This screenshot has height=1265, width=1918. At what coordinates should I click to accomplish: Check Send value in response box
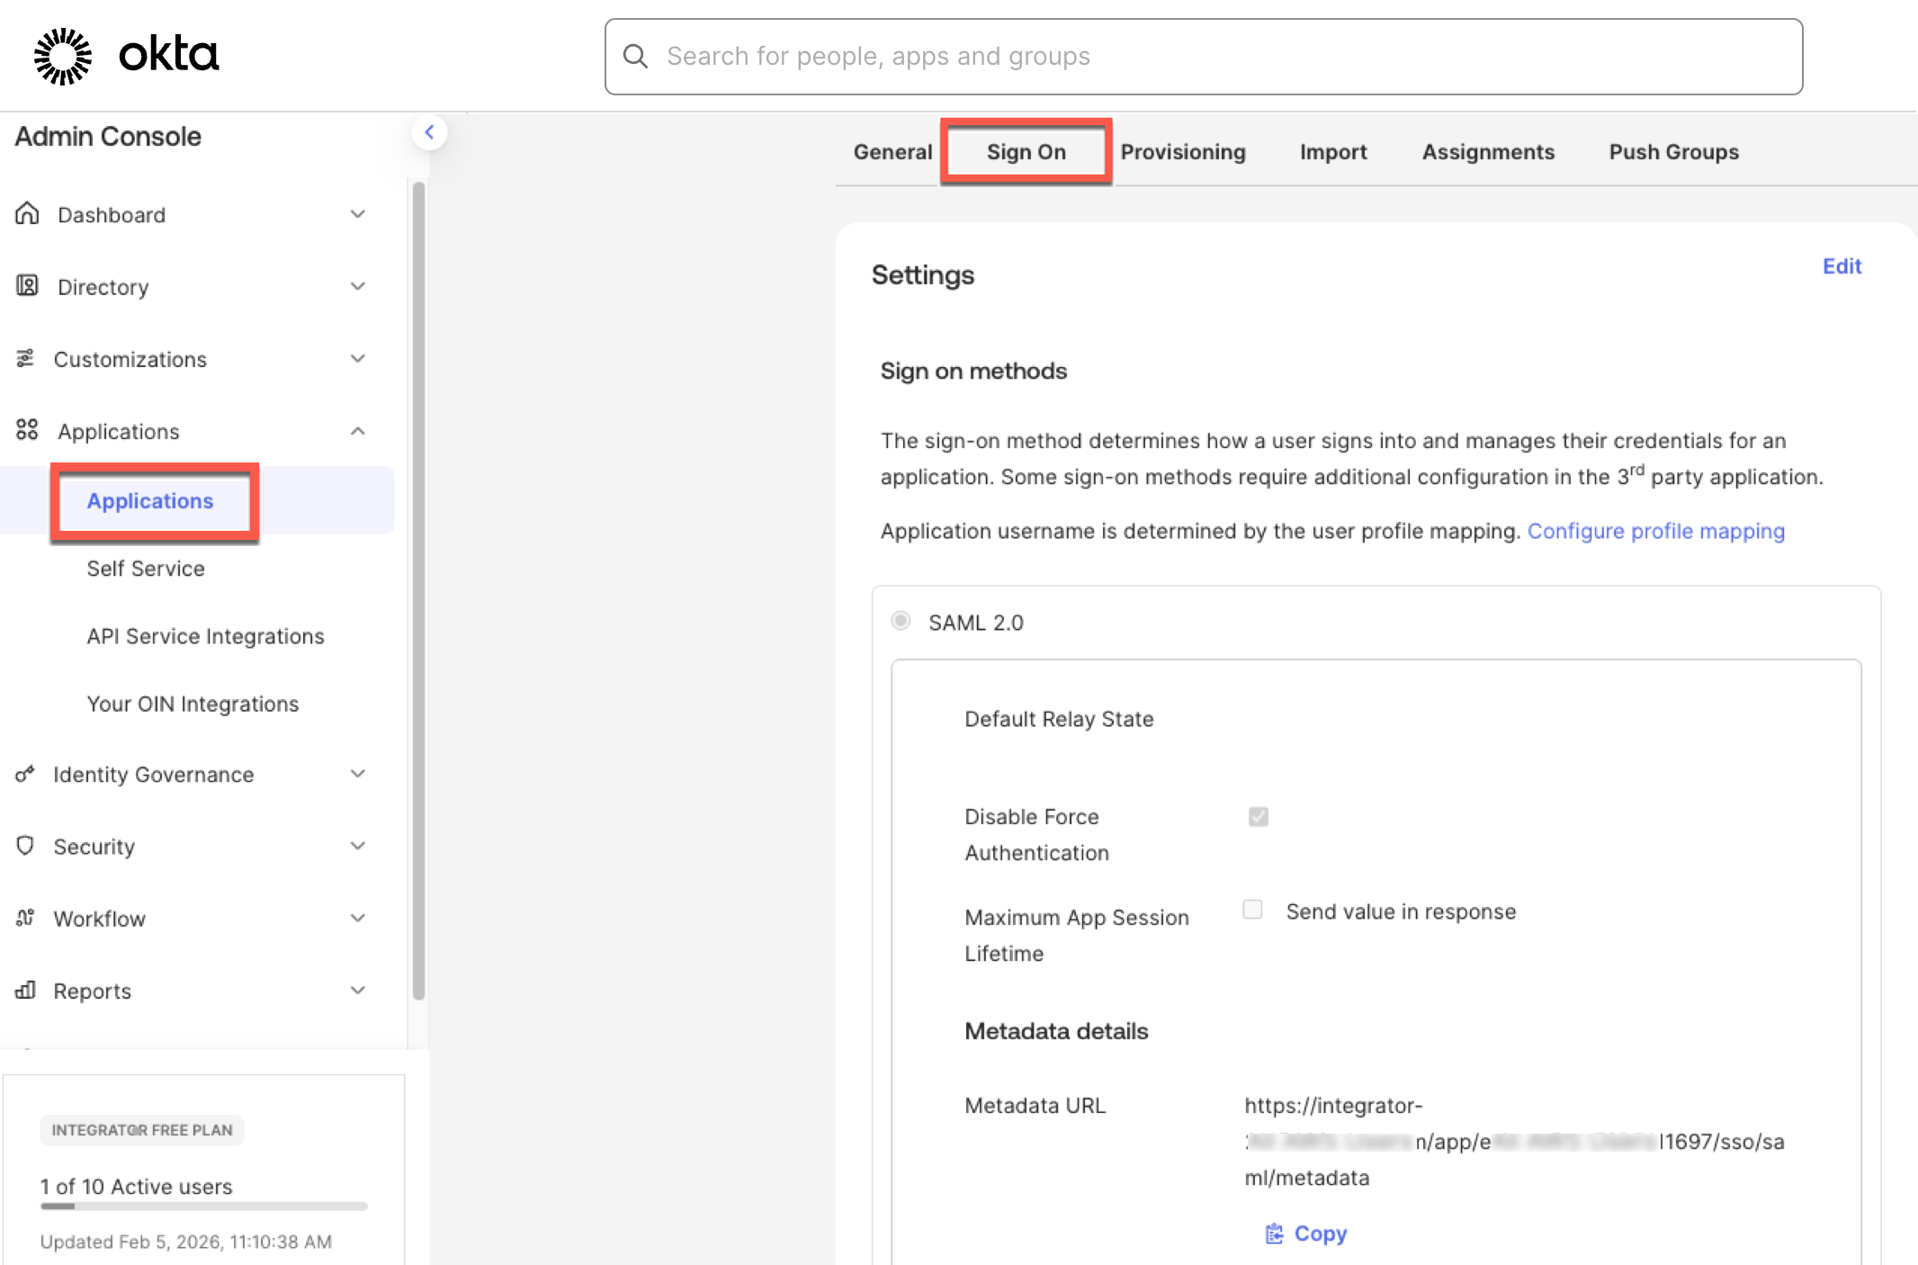point(1252,910)
